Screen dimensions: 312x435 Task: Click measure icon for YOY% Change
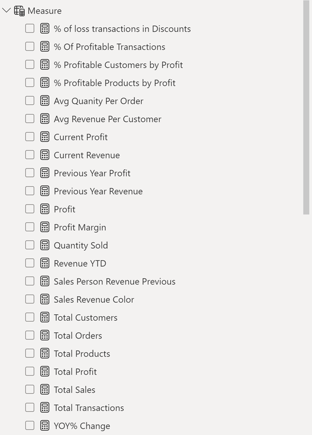[x=45, y=425]
